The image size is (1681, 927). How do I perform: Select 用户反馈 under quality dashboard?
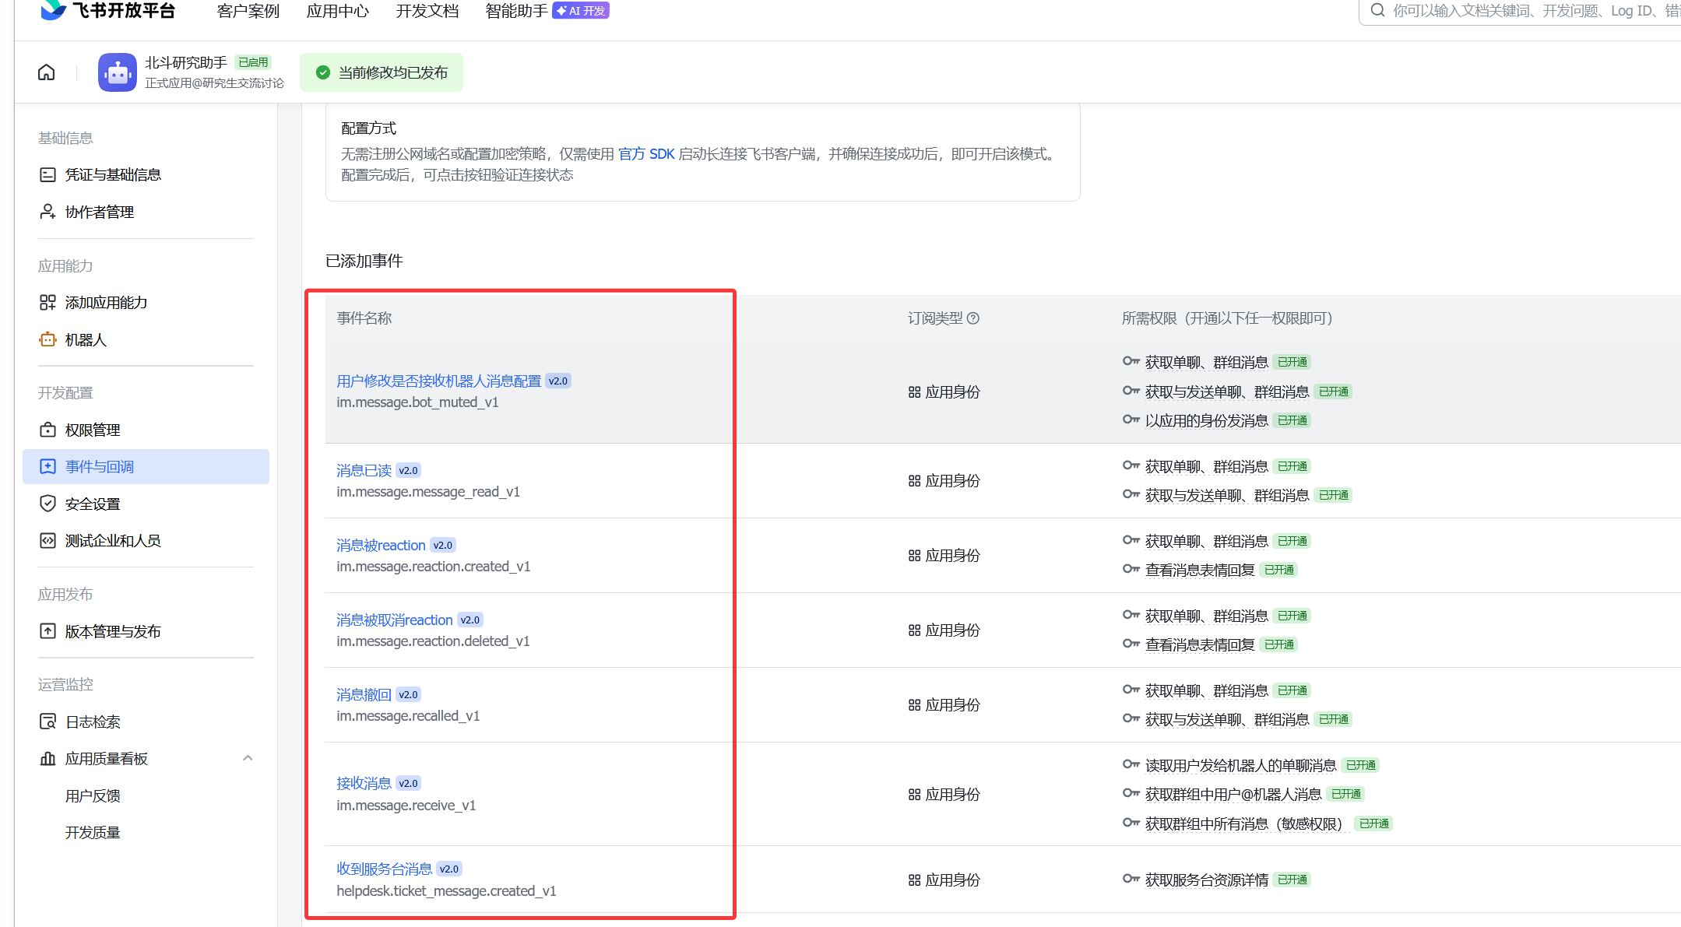click(92, 795)
